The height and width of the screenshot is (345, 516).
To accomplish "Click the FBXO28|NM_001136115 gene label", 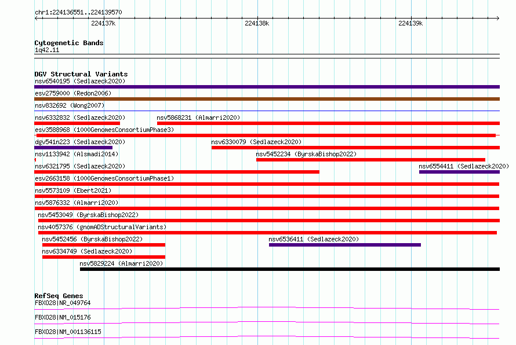I will [x=68, y=332].
